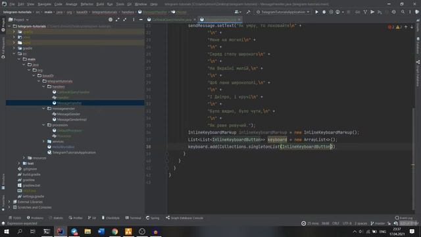Open the Refactor menu
421x237 pixels.
tap(87, 5)
